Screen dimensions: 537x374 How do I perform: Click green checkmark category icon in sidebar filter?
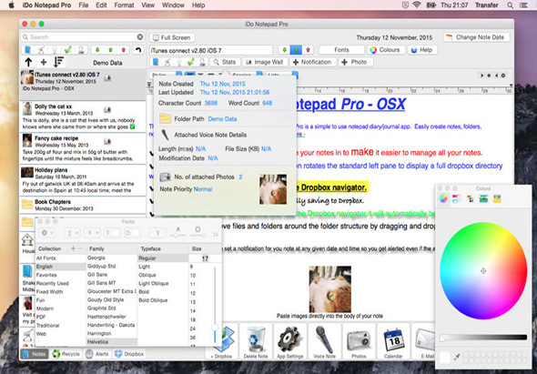(68, 50)
